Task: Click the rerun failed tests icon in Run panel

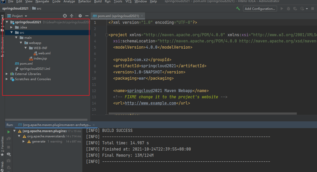Action: coord(9,139)
